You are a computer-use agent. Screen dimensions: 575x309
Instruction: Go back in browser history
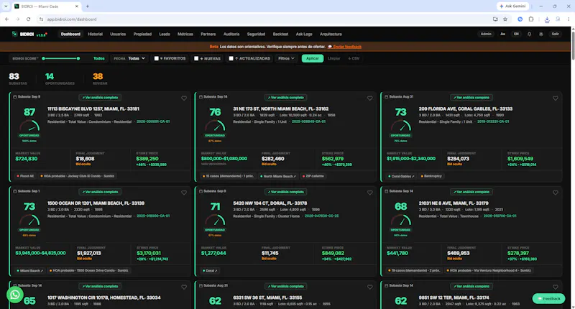(x=7, y=19)
